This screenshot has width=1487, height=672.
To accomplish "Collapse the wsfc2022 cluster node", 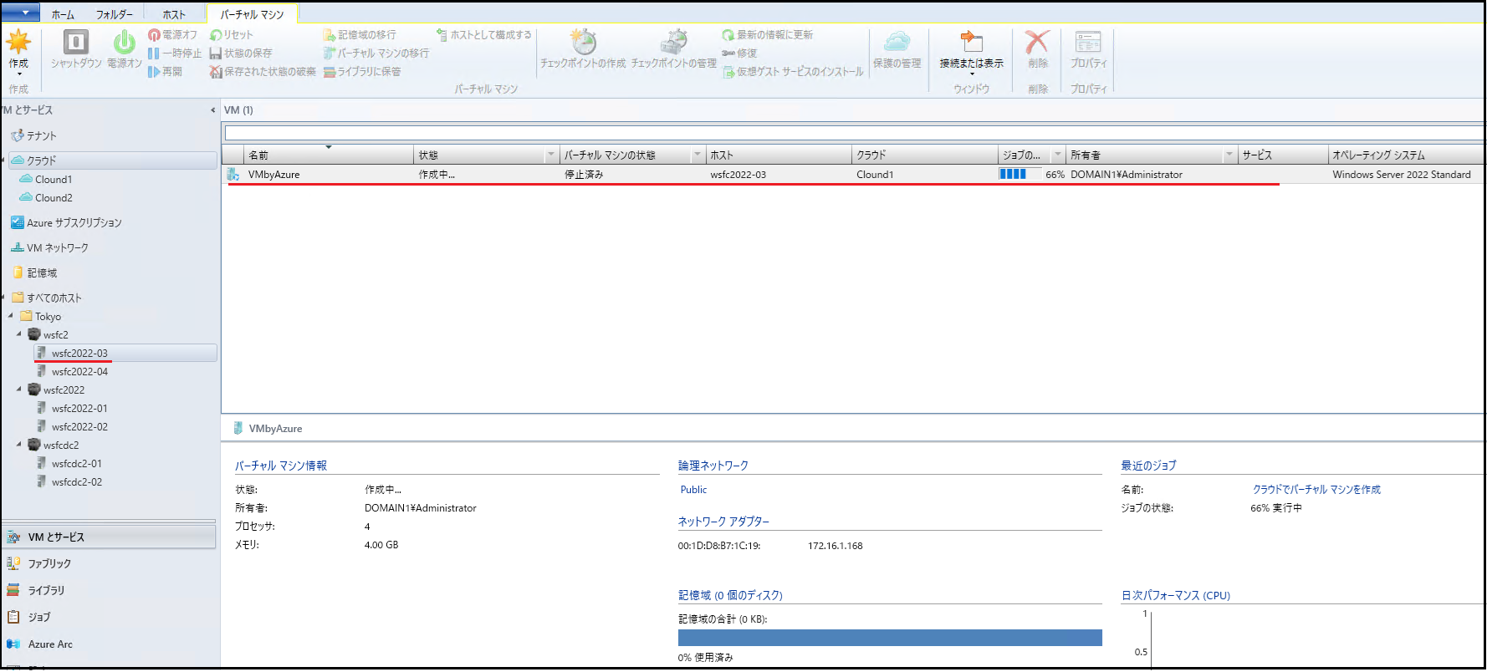I will [x=19, y=389].
